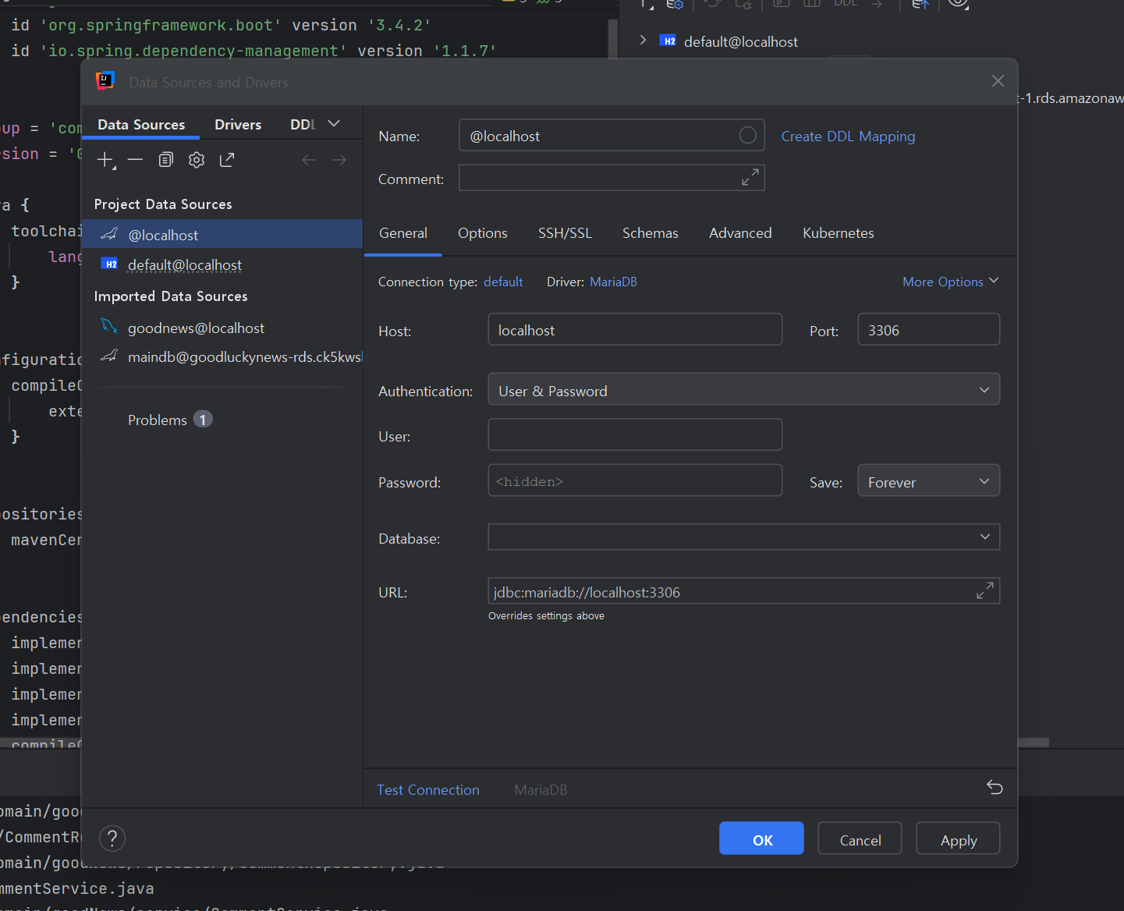
Task: Click MariaDB icon next to @localhost
Action: pos(109,234)
